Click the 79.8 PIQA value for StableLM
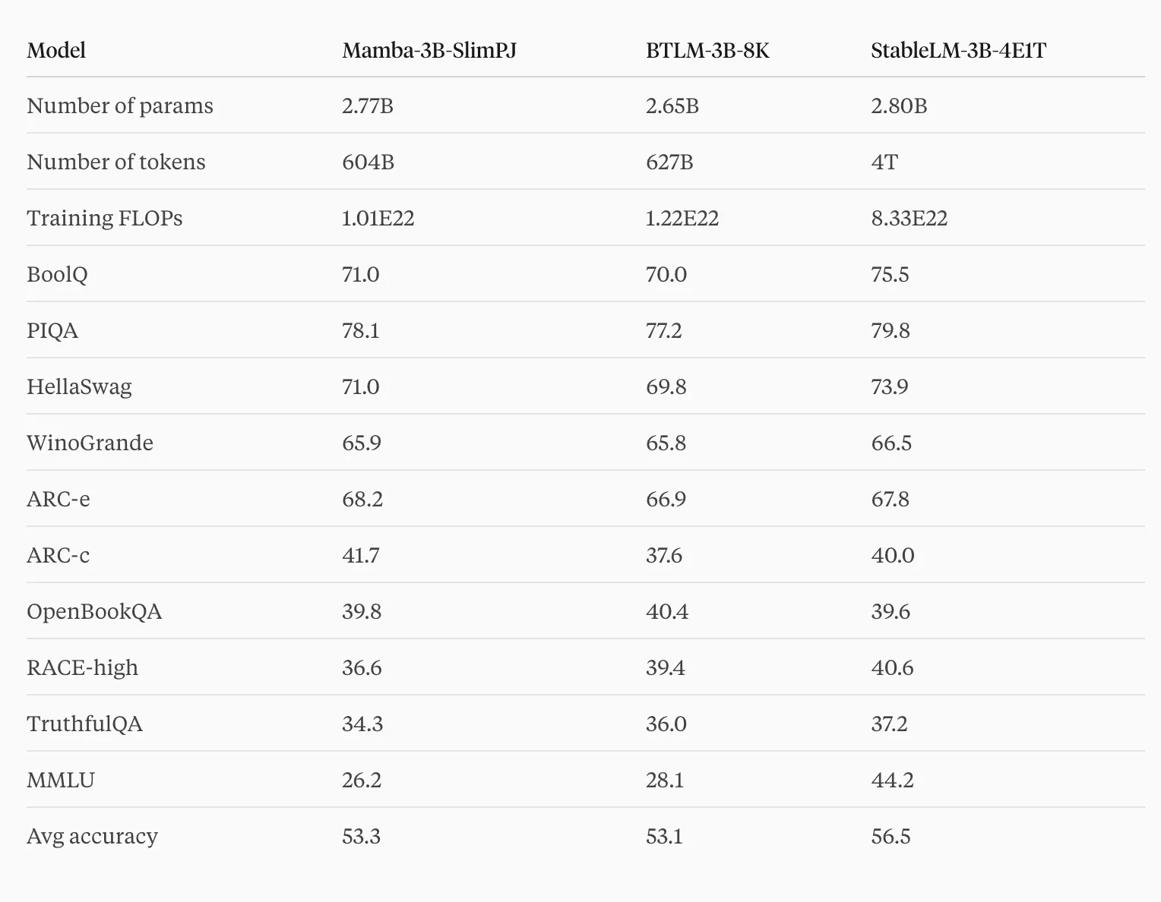This screenshot has width=1161, height=902. click(890, 331)
